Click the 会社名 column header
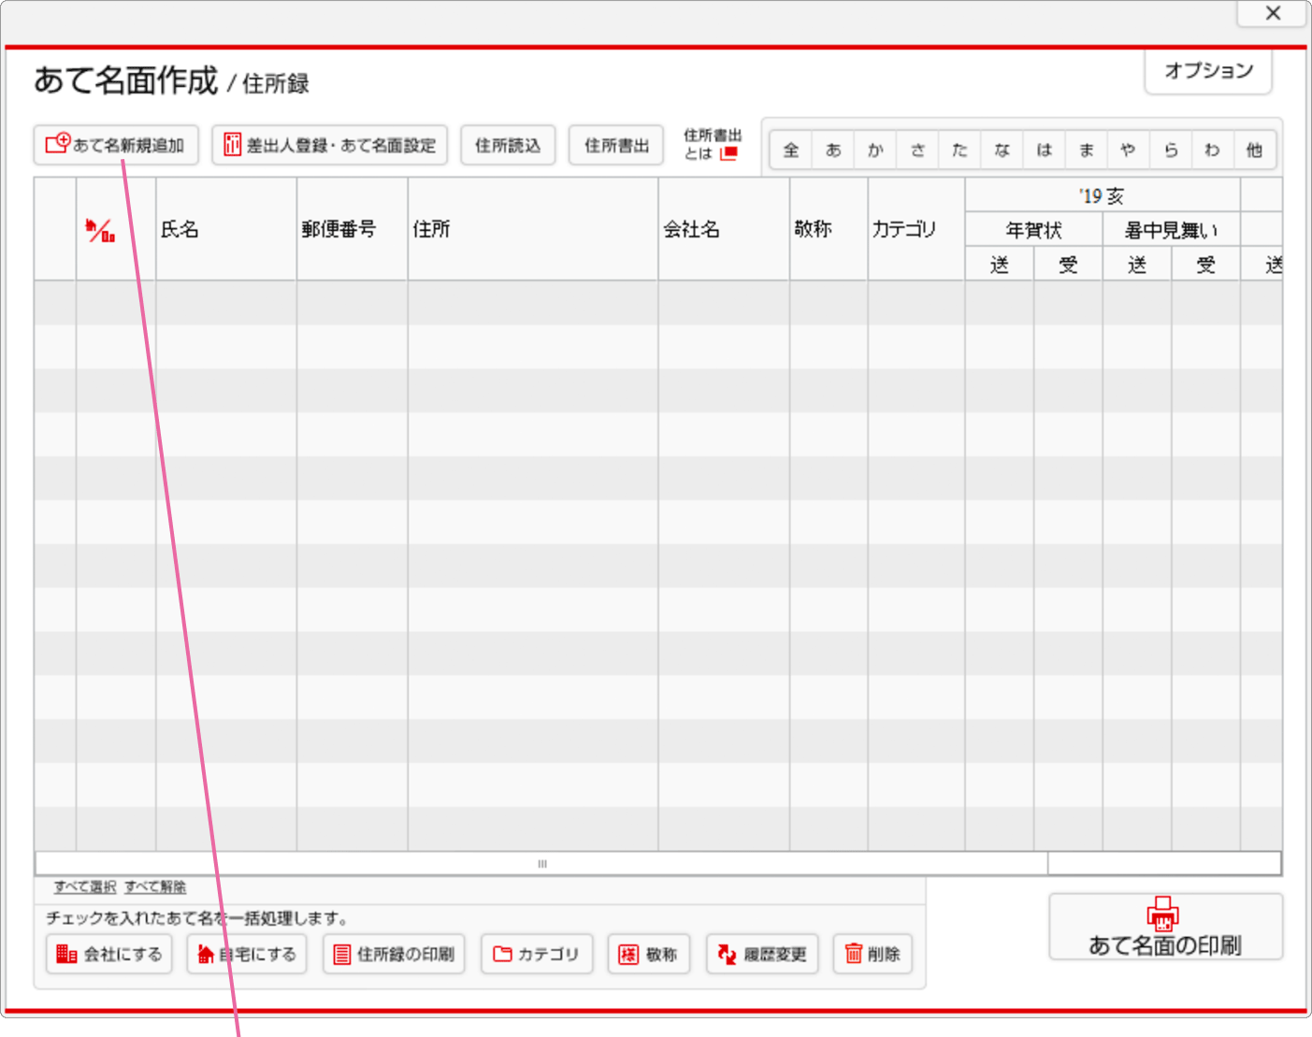This screenshot has width=1312, height=1037. [x=724, y=229]
